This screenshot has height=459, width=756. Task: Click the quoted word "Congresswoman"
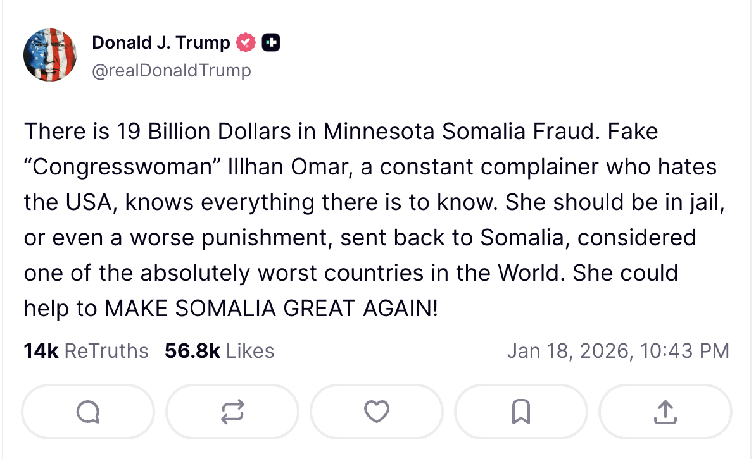(122, 167)
